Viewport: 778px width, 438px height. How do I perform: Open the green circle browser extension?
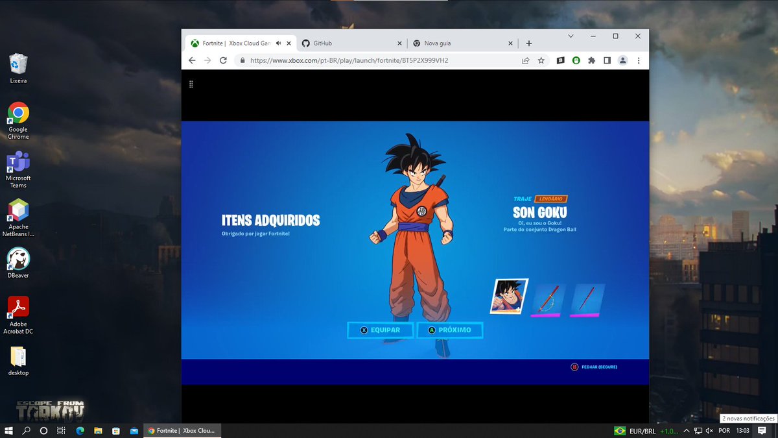pyautogui.click(x=576, y=60)
